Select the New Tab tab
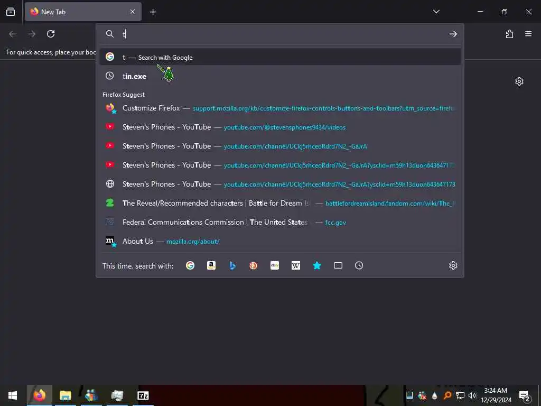 point(83,12)
